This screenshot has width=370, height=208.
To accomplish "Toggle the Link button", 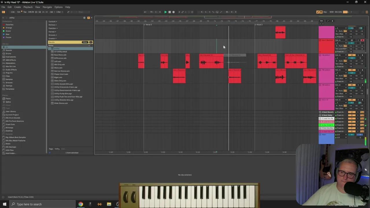I will [13, 12].
